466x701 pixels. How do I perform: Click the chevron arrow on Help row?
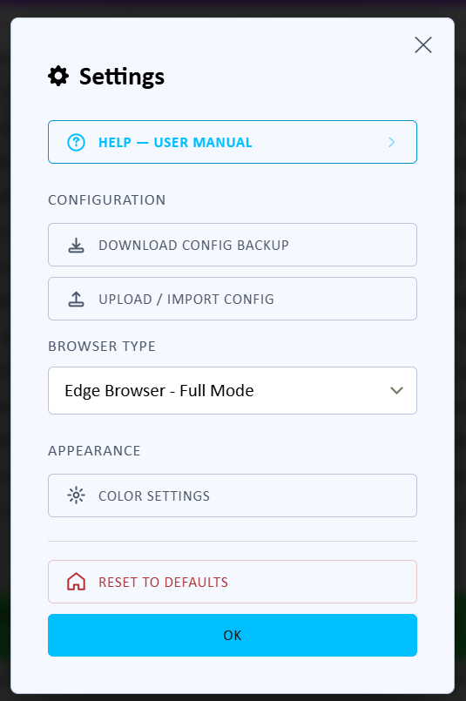point(392,142)
